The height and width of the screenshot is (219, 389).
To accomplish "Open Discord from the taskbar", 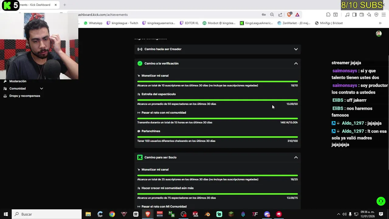I will 267,214.
